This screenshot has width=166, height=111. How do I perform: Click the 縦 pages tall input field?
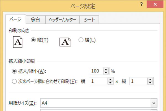139,81
